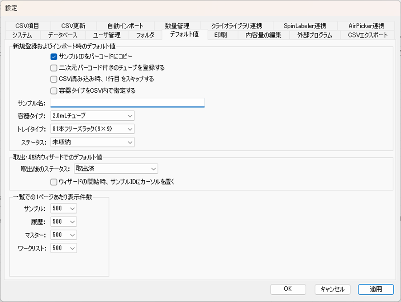
Task: Check 容器タイプをCSV内で指定する option
Action: click(x=54, y=91)
